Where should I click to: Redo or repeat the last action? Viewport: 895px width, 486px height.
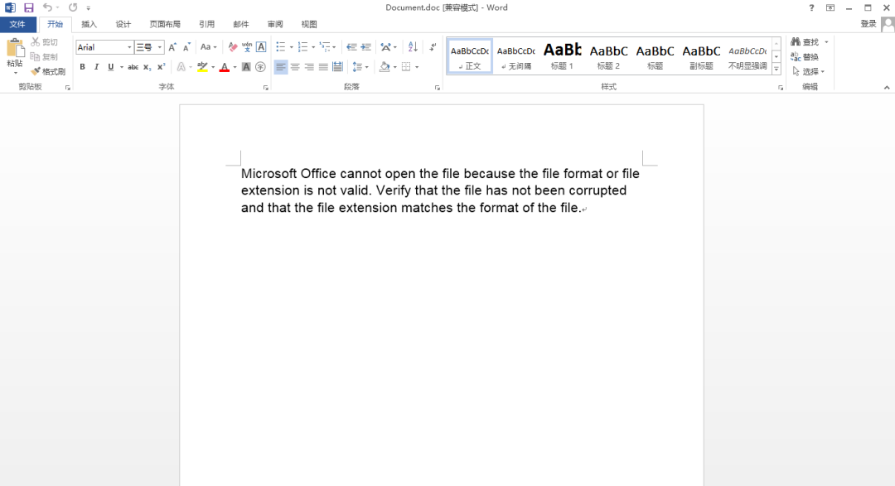click(x=73, y=8)
